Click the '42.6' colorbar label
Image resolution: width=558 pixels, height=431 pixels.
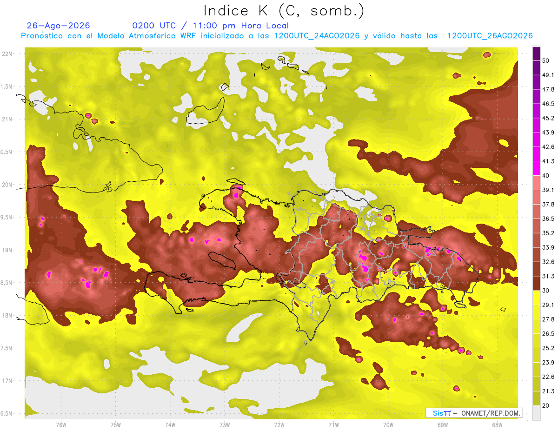pos(548,147)
